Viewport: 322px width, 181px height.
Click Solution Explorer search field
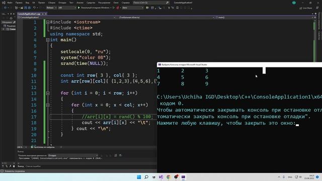(9, 22)
